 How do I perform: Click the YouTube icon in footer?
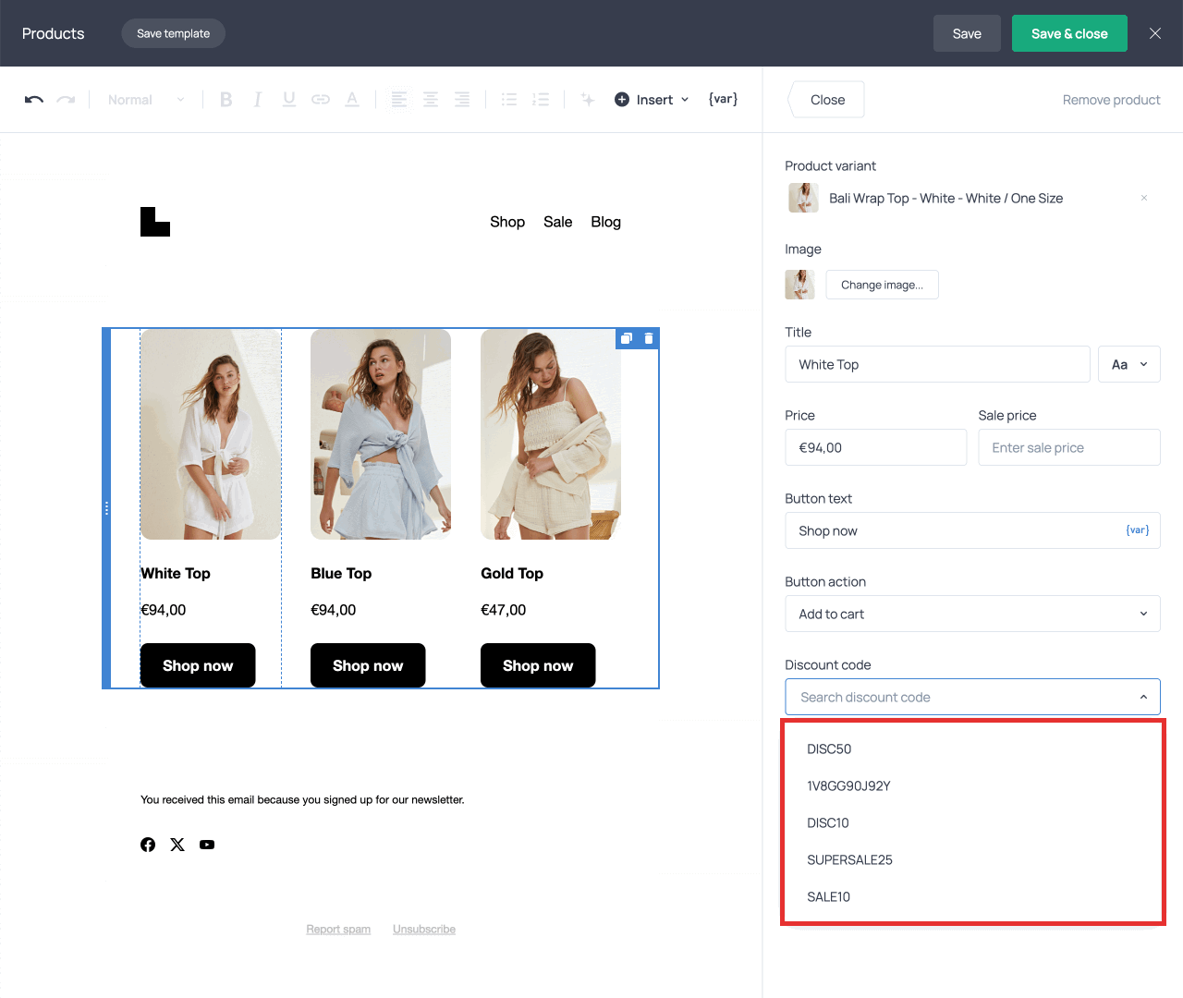tap(207, 845)
